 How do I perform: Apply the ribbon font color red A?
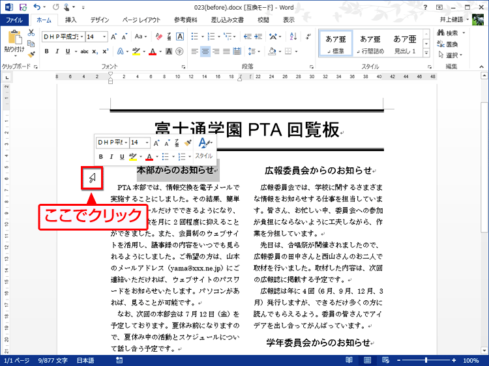click(152, 51)
